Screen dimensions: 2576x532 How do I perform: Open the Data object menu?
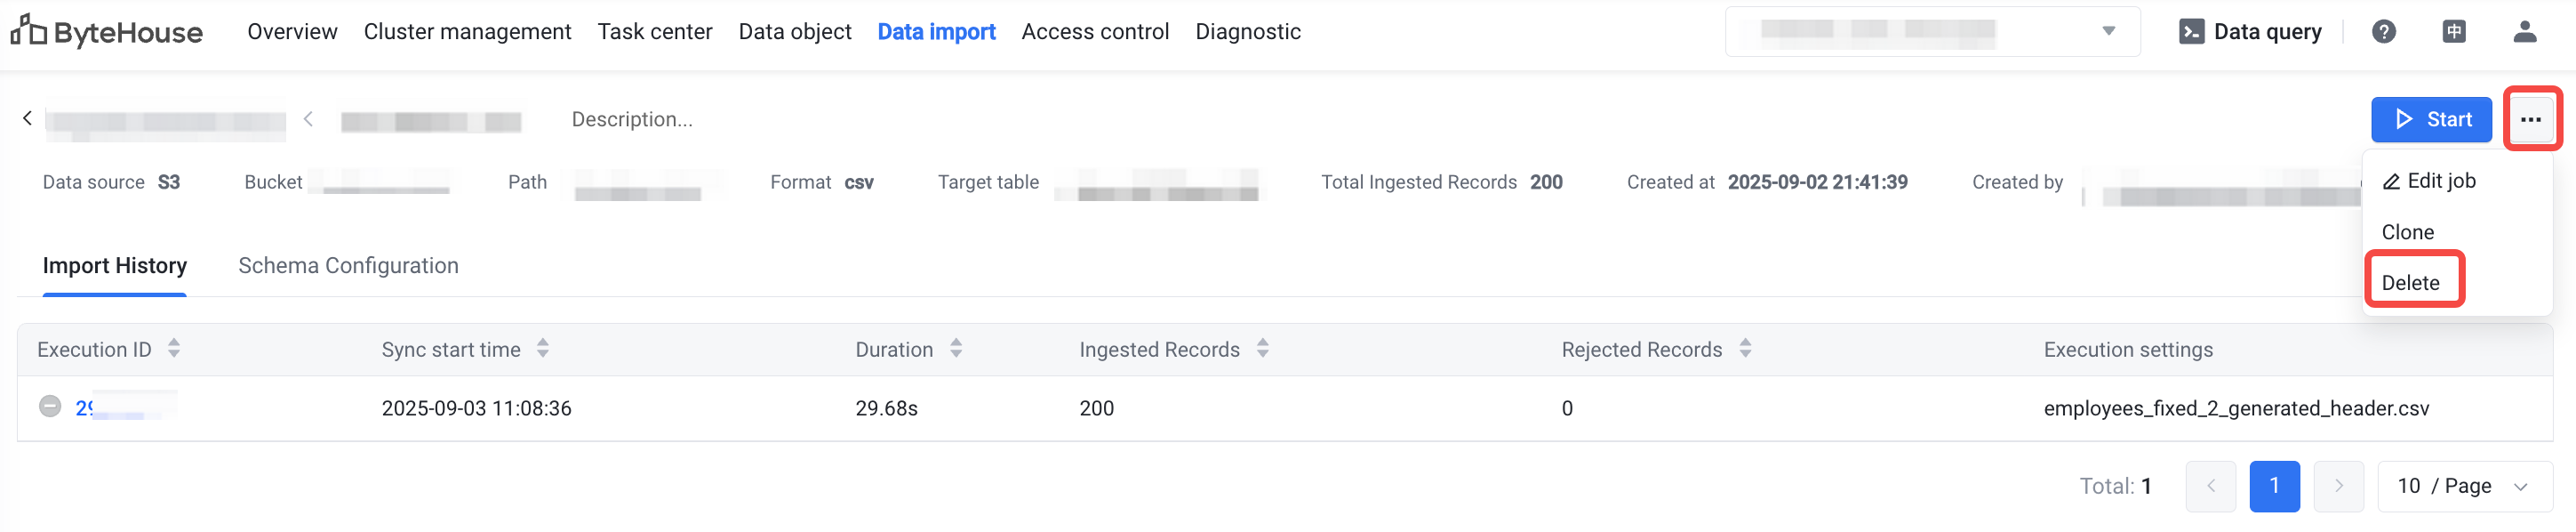tap(795, 32)
